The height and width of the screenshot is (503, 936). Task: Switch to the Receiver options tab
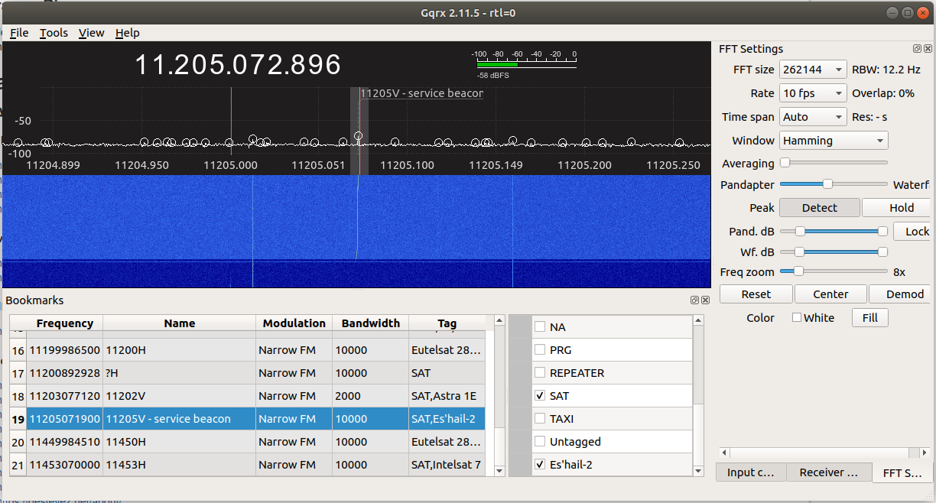828,472
